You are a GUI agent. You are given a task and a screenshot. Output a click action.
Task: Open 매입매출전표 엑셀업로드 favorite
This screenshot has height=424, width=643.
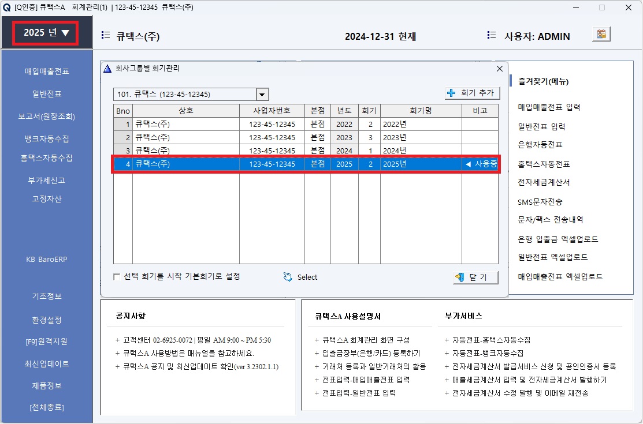[560, 276]
